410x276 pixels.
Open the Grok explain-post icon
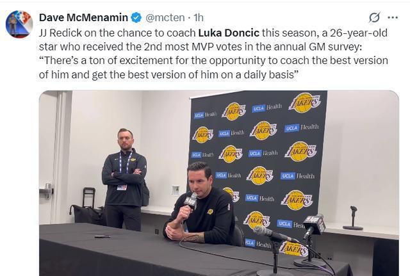point(374,17)
